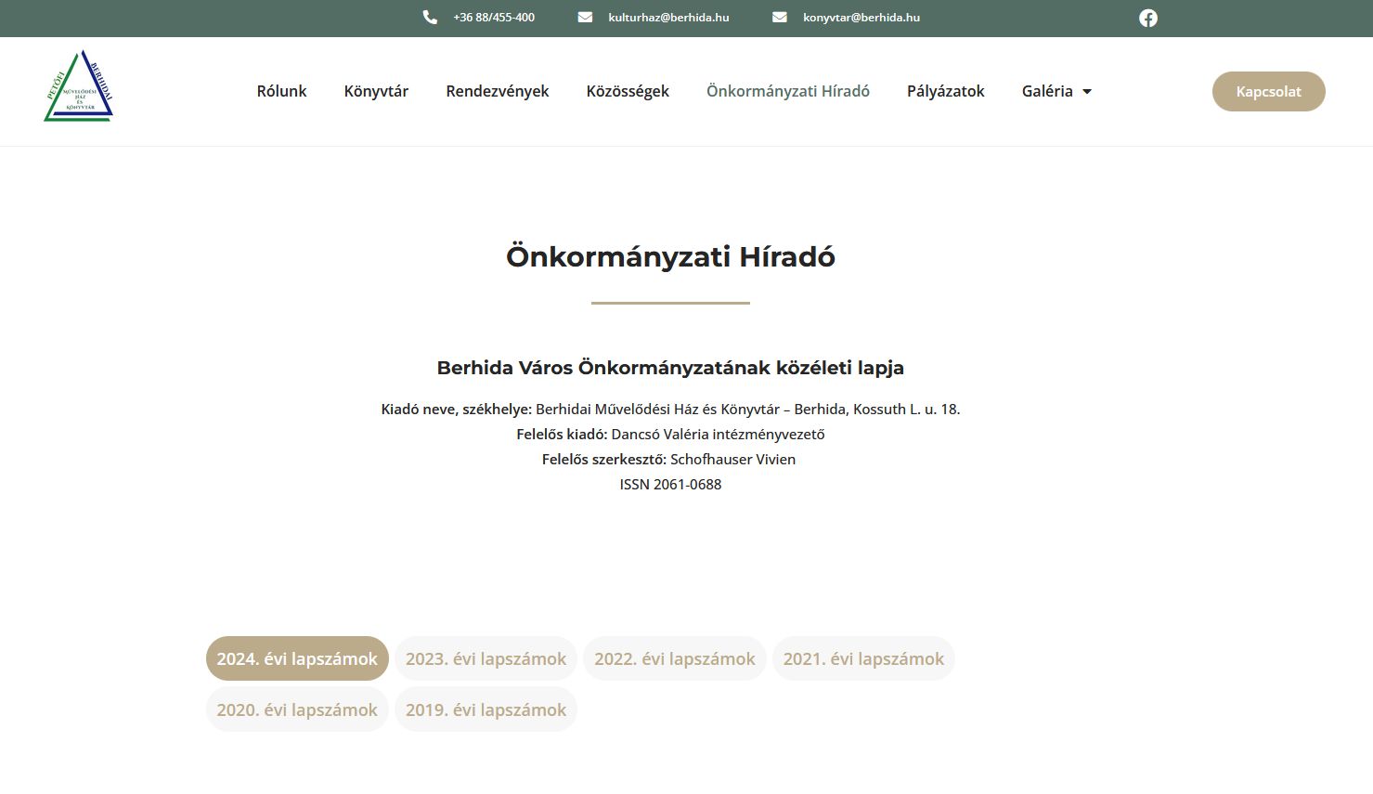Screen dimensions: 1373x794
Task: Select the 2024. évi lapszámok tab
Action: coord(297,658)
